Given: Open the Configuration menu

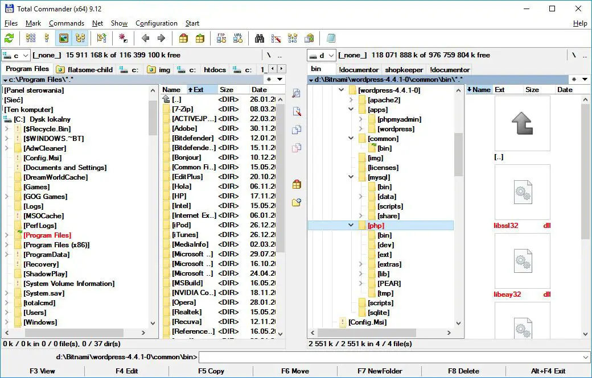Looking at the screenshot, I should click(x=157, y=23).
